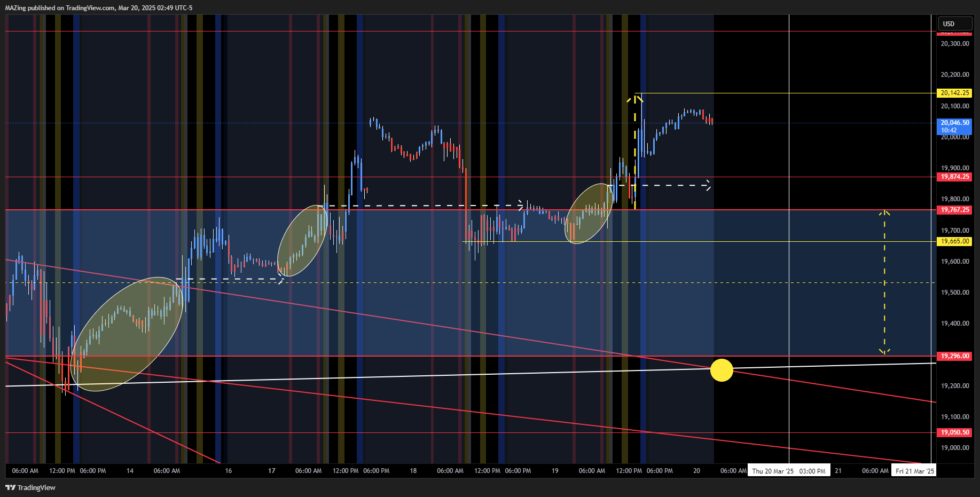Select the MAZing published on TradingView.com header text
This screenshot has height=497, width=980.
coord(99,8)
